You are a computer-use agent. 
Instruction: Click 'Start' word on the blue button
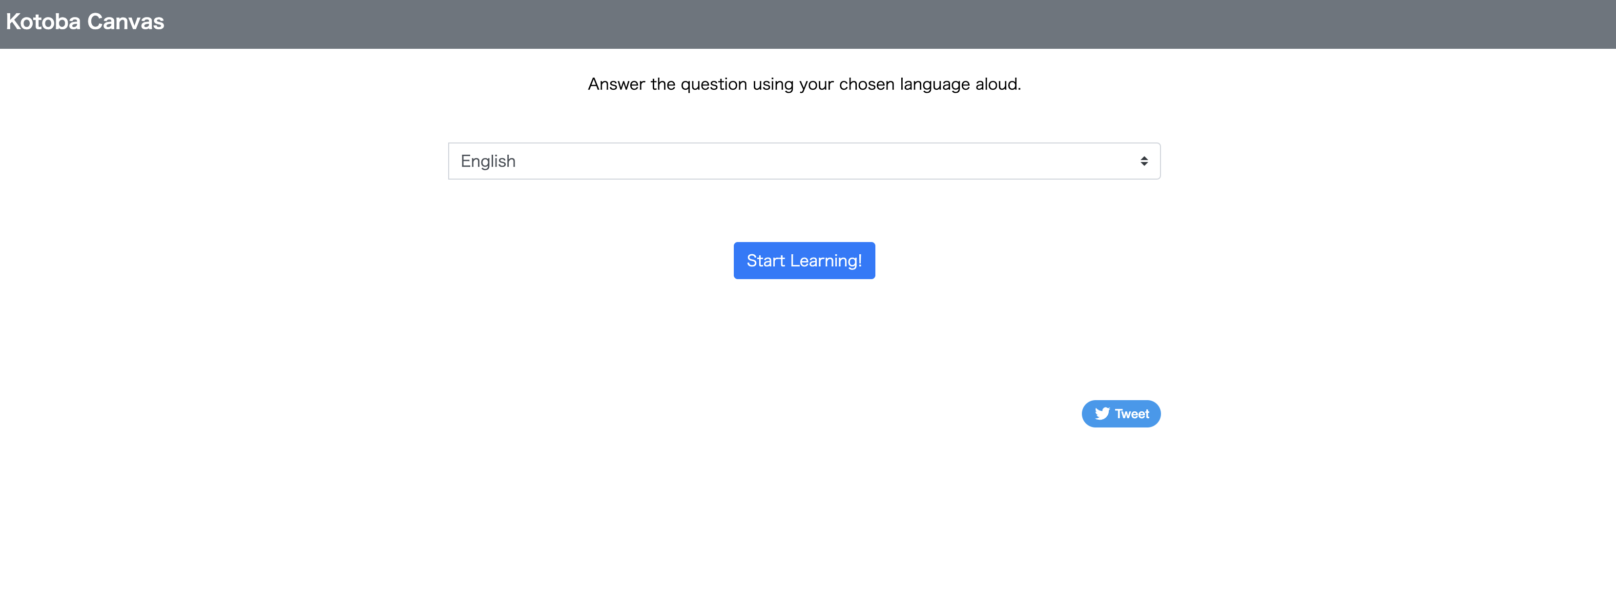click(766, 261)
